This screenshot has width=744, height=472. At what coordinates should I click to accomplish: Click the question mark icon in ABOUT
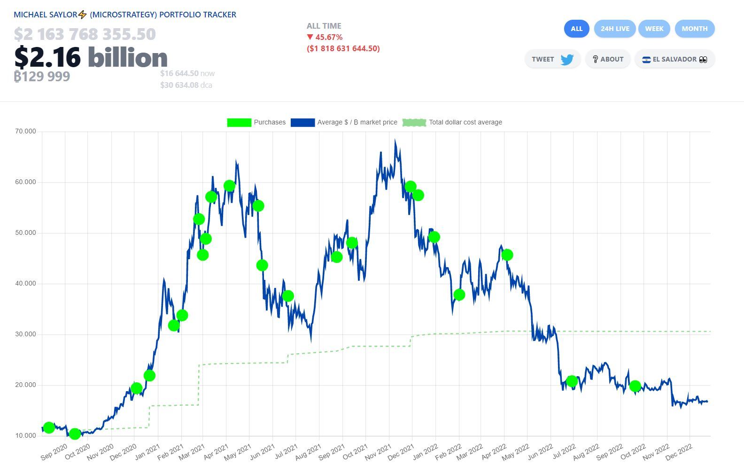pos(595,59)
